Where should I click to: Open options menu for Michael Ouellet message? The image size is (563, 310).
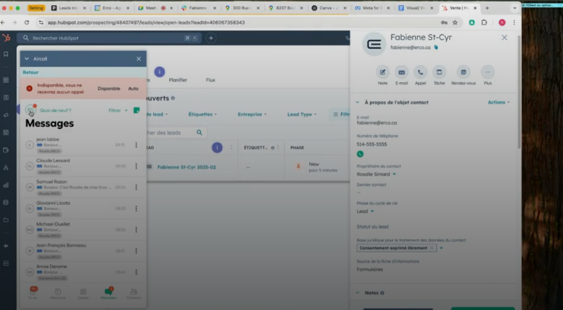point(136,229)
